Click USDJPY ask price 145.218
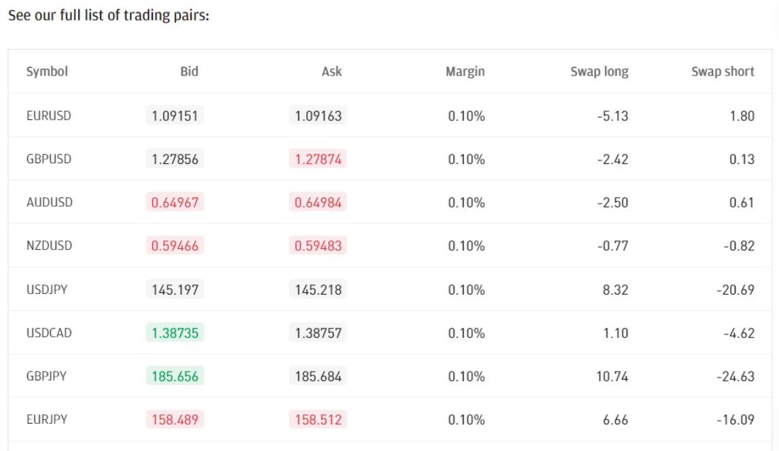The image size is (779, 451). click(x=318, y=289)
